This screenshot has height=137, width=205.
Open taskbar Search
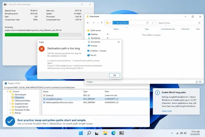(x=89, y=133)
